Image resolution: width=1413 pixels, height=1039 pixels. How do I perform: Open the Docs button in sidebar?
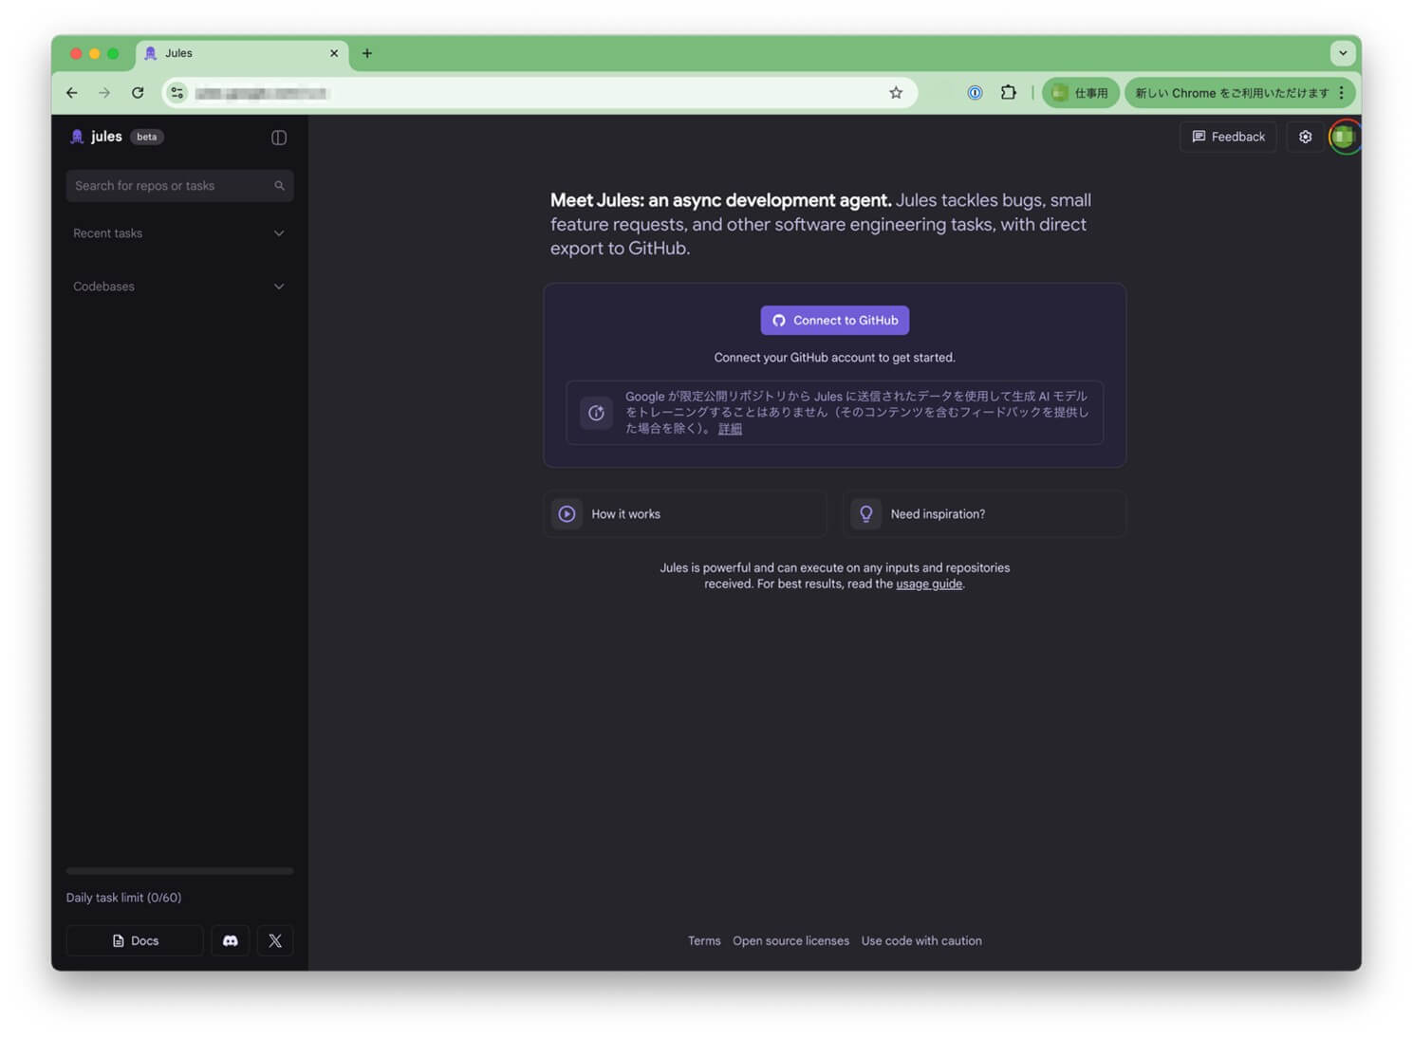click(x=135, y=940)
